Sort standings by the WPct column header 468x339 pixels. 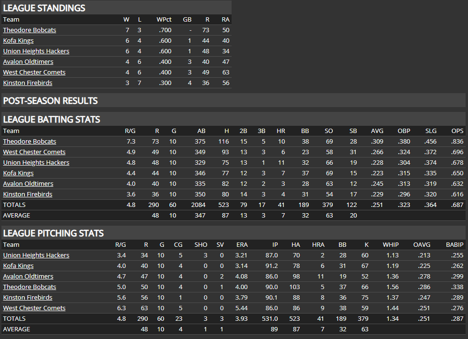164,19
